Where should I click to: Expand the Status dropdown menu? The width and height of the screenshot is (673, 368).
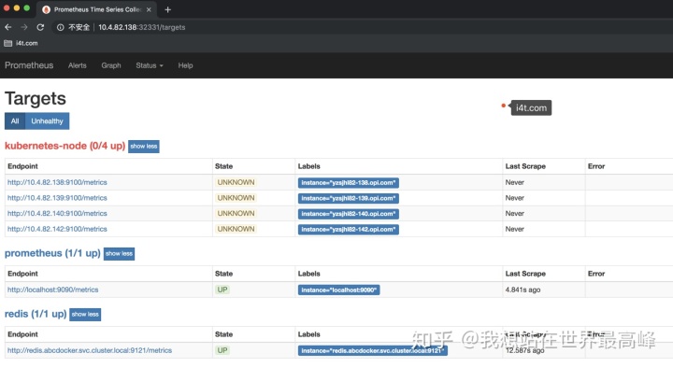[x=150, y=65]
